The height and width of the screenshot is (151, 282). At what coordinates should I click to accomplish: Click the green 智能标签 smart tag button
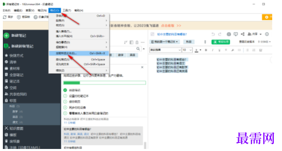(221, 42)
